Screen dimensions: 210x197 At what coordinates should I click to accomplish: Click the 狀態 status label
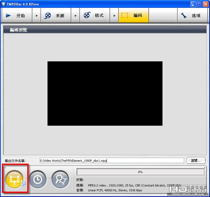tap(80, 180)
